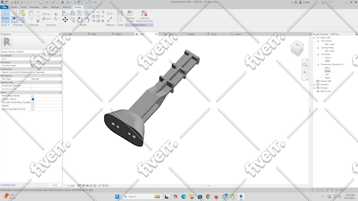Open the Annotate ribbon tab
The width and height of the screenshot is (358, 201).
point(34,7)
